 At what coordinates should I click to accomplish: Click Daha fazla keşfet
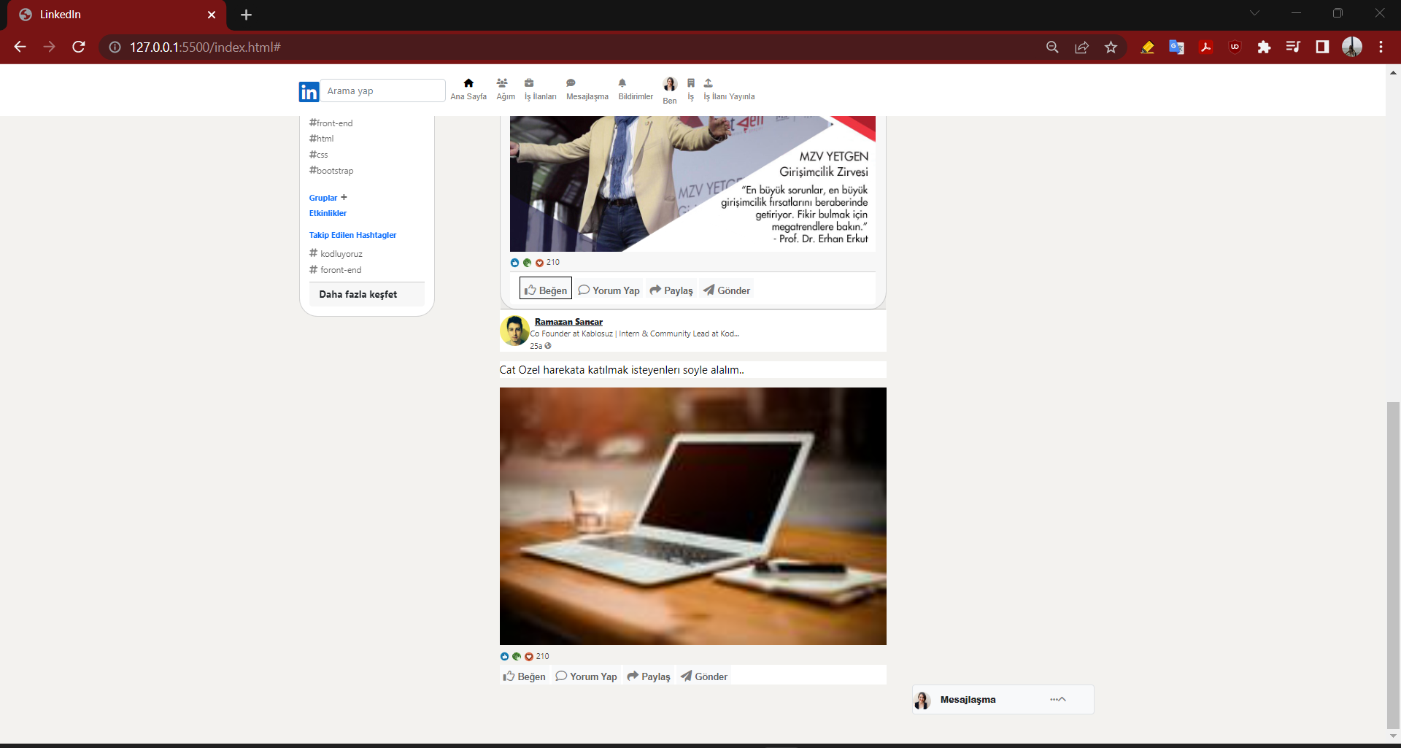tap(358, 294)
